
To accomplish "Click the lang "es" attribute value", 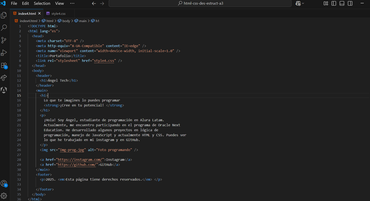I will pyautogui.click(x=54, y=31).
